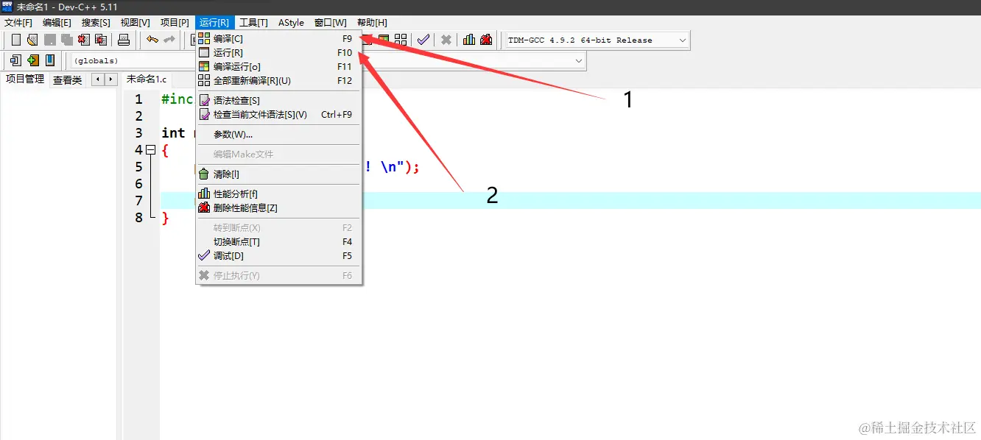Click line number 6 in gutter
981x440 pixels.
[x=138, y=184]
